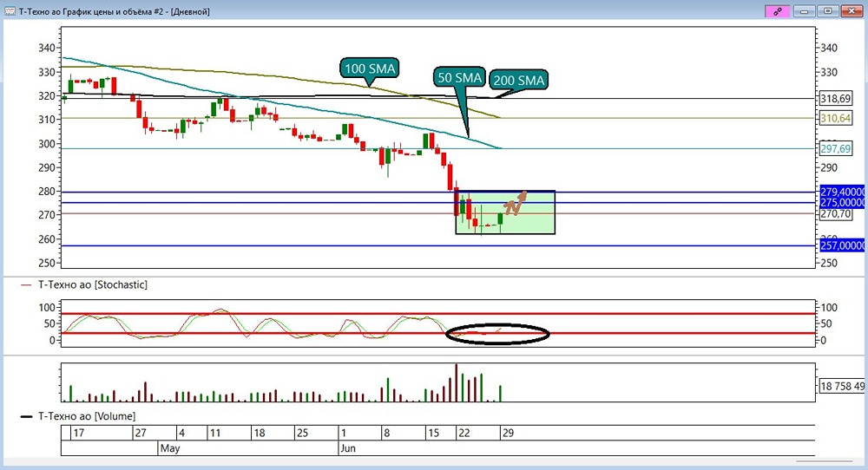Viewport: 868px width, 470px height.
Task: Click the 18 758 49 volume value label
Action: [x=841, y=386]
